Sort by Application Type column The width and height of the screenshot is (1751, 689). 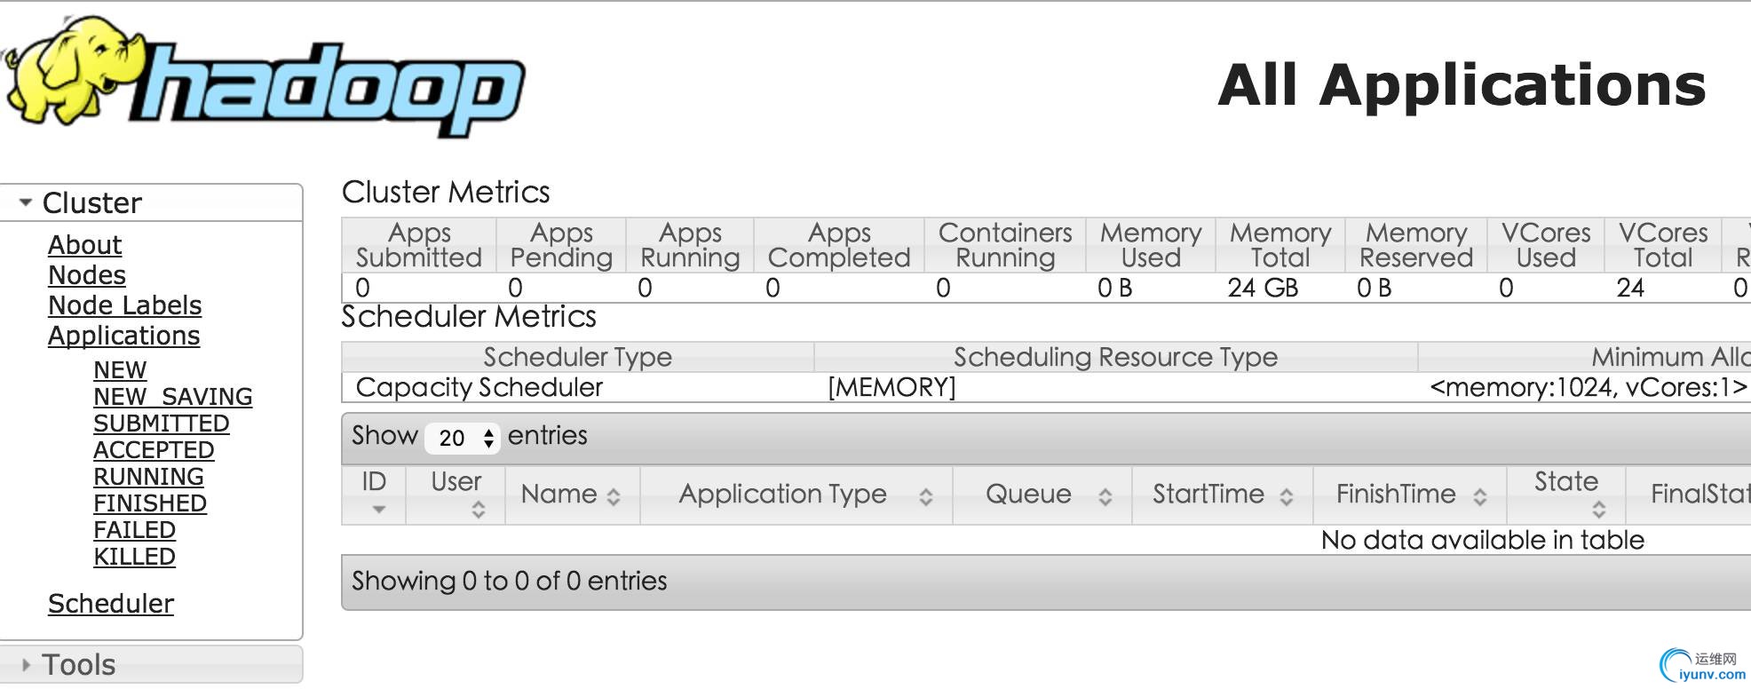tap(925, 496)
